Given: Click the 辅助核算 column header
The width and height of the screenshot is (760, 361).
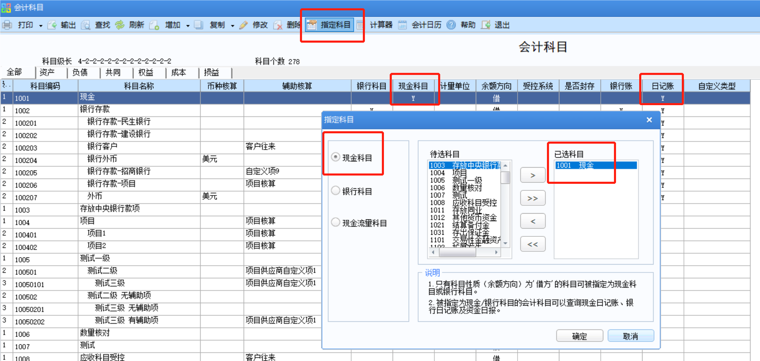Looking at the screenshot, I should [297, 86].
